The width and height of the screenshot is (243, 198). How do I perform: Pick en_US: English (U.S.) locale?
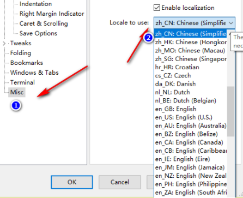[191, 117]
